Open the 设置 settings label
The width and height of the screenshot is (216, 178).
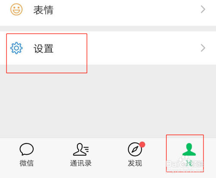pyautogui.click(x=44, y=49)
